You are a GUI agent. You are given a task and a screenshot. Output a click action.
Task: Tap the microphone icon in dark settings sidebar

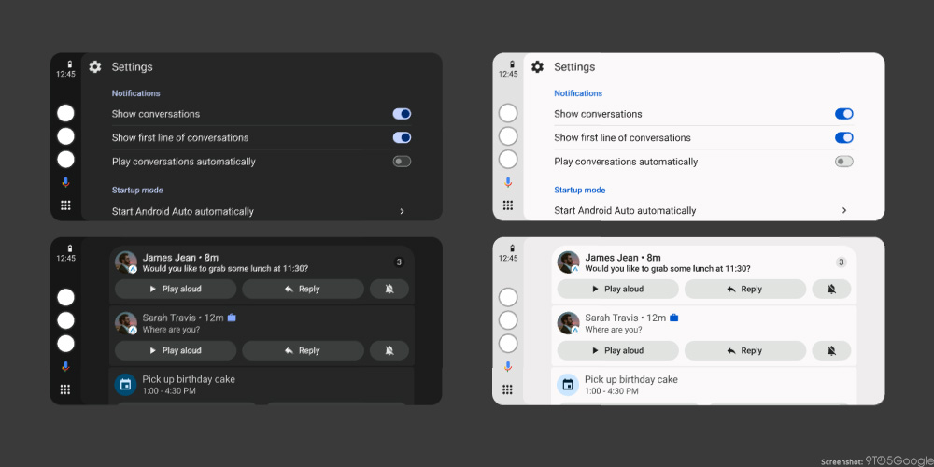(x=65, y=183)
